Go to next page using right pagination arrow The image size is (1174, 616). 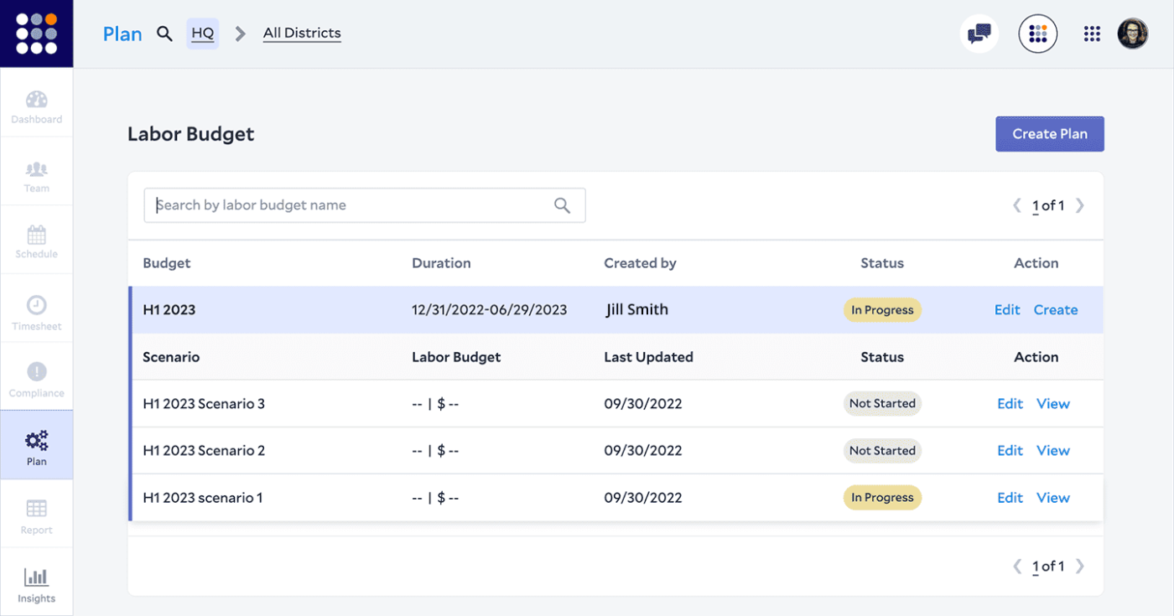click(x=1080, y=204)
